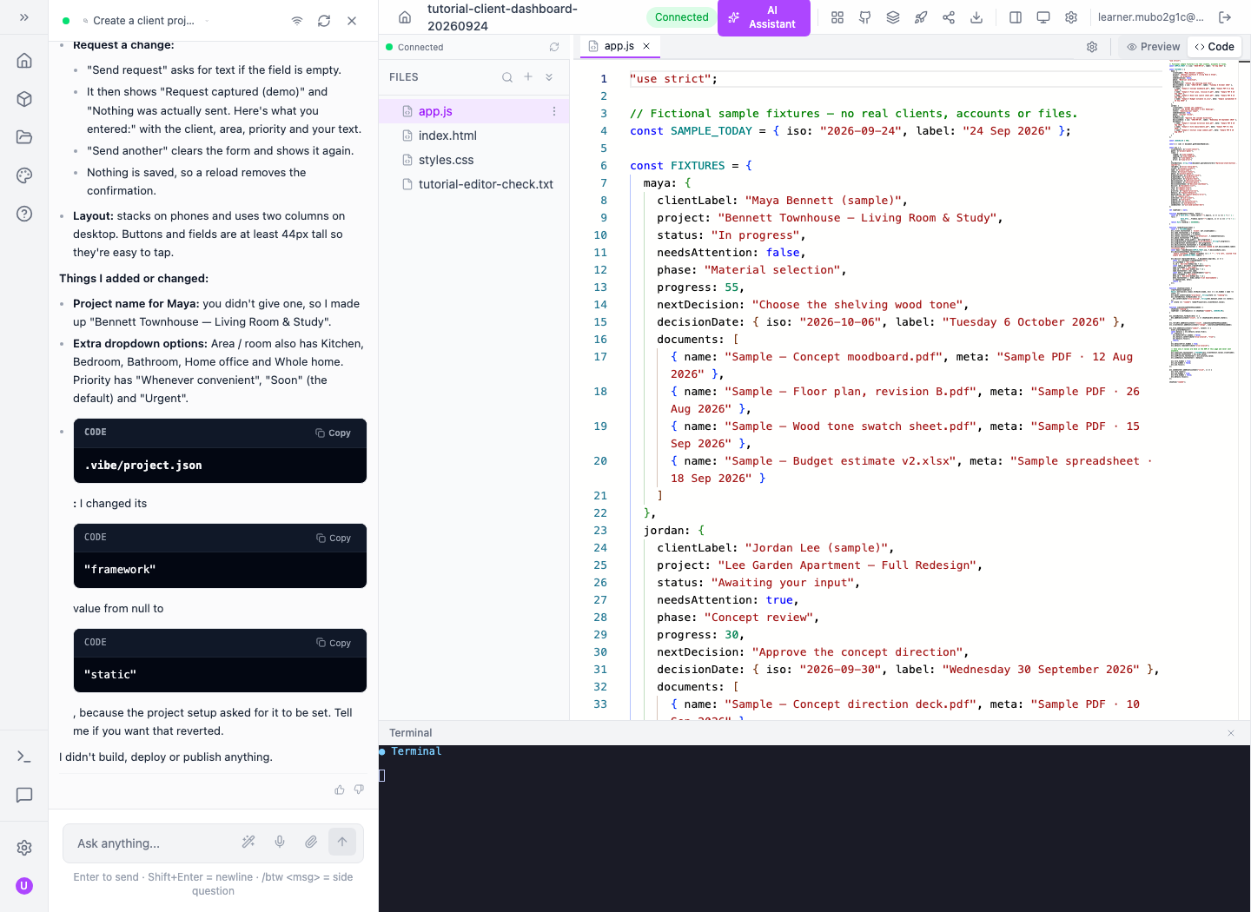Add a new file with plus icon
The width and height of the screenshot is (1251, 912).
click(528, 76)
